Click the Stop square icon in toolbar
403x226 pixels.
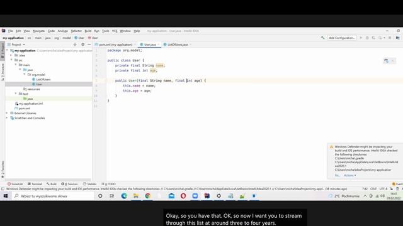(x=390, y=38)
